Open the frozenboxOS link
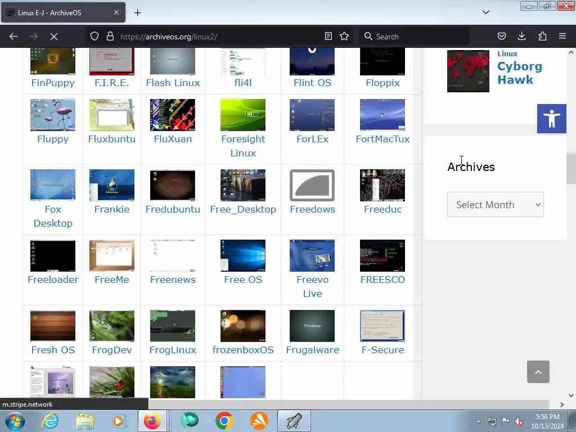 click(243, 350)
